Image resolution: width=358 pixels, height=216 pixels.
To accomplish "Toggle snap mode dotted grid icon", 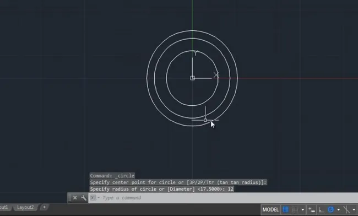I will [295, 209].
